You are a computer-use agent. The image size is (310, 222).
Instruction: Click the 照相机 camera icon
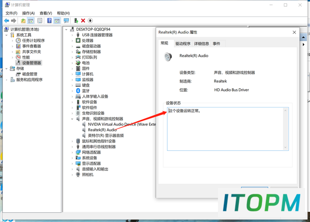(x=78, y=174)
